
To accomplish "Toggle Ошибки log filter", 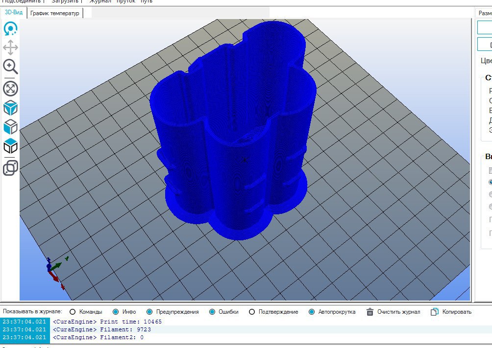I will [212, 312].
